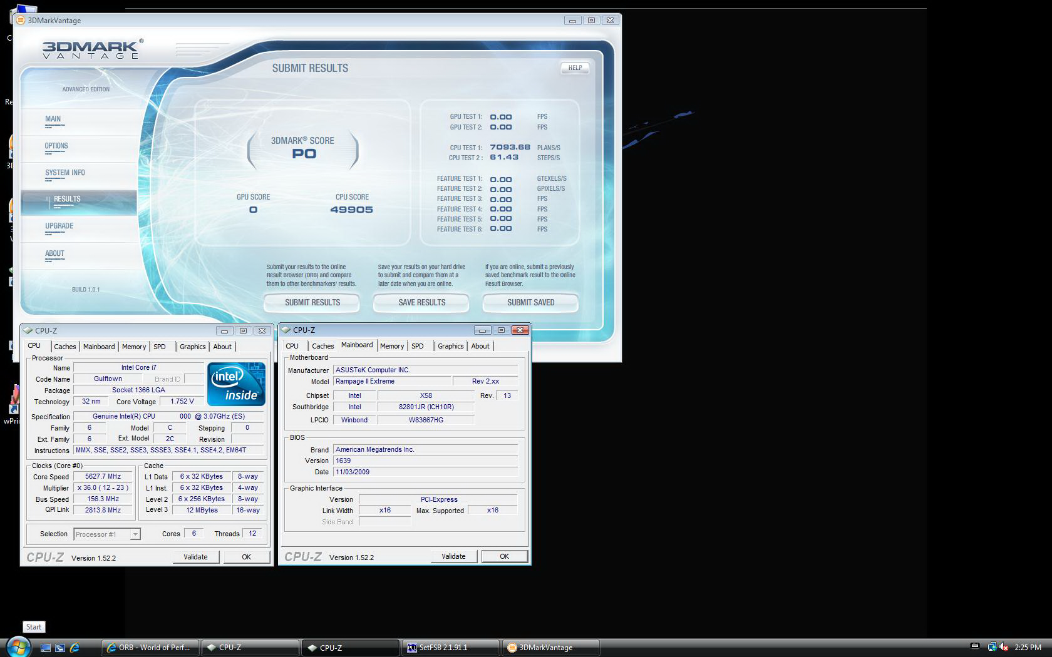Switch to CPU tab in right CPU-Z window
The width and height of the screenshot is (1052, 657).
292,346
